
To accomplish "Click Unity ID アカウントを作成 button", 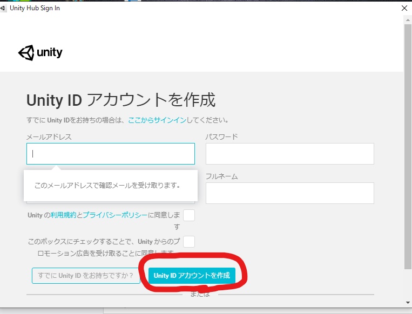I will (192, 276).
